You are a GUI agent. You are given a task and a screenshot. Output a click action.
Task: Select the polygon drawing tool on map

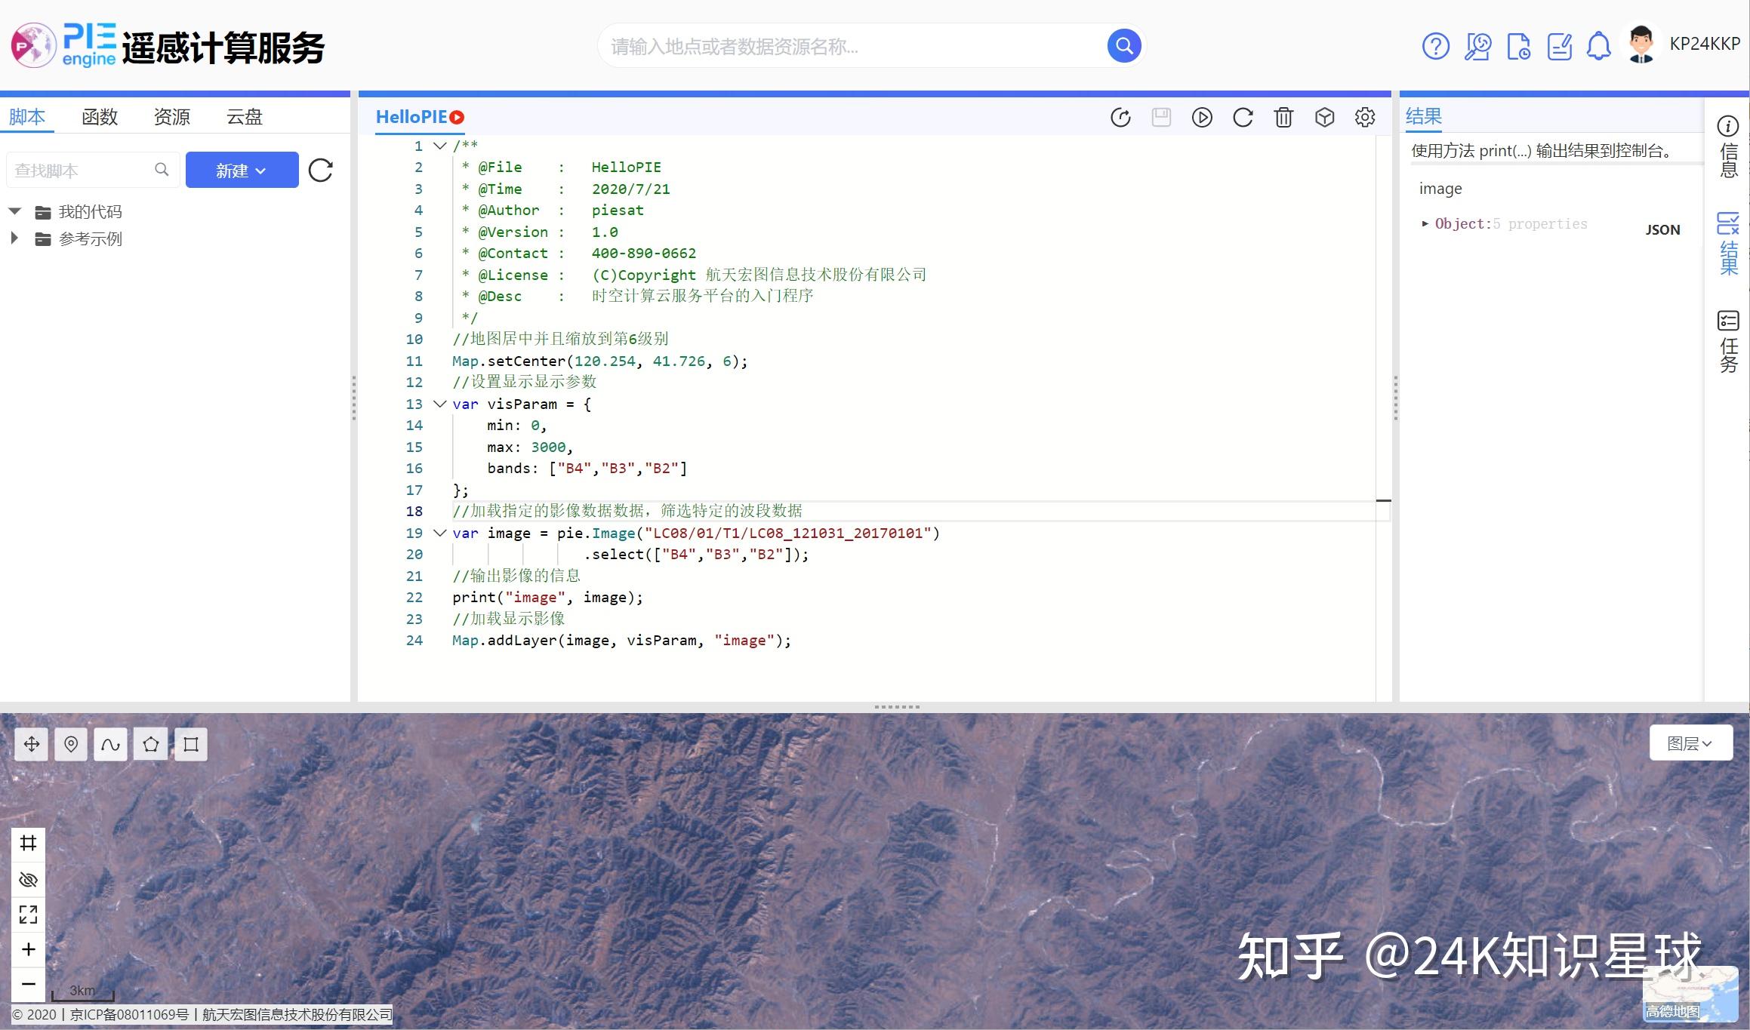tap(151, 745)
